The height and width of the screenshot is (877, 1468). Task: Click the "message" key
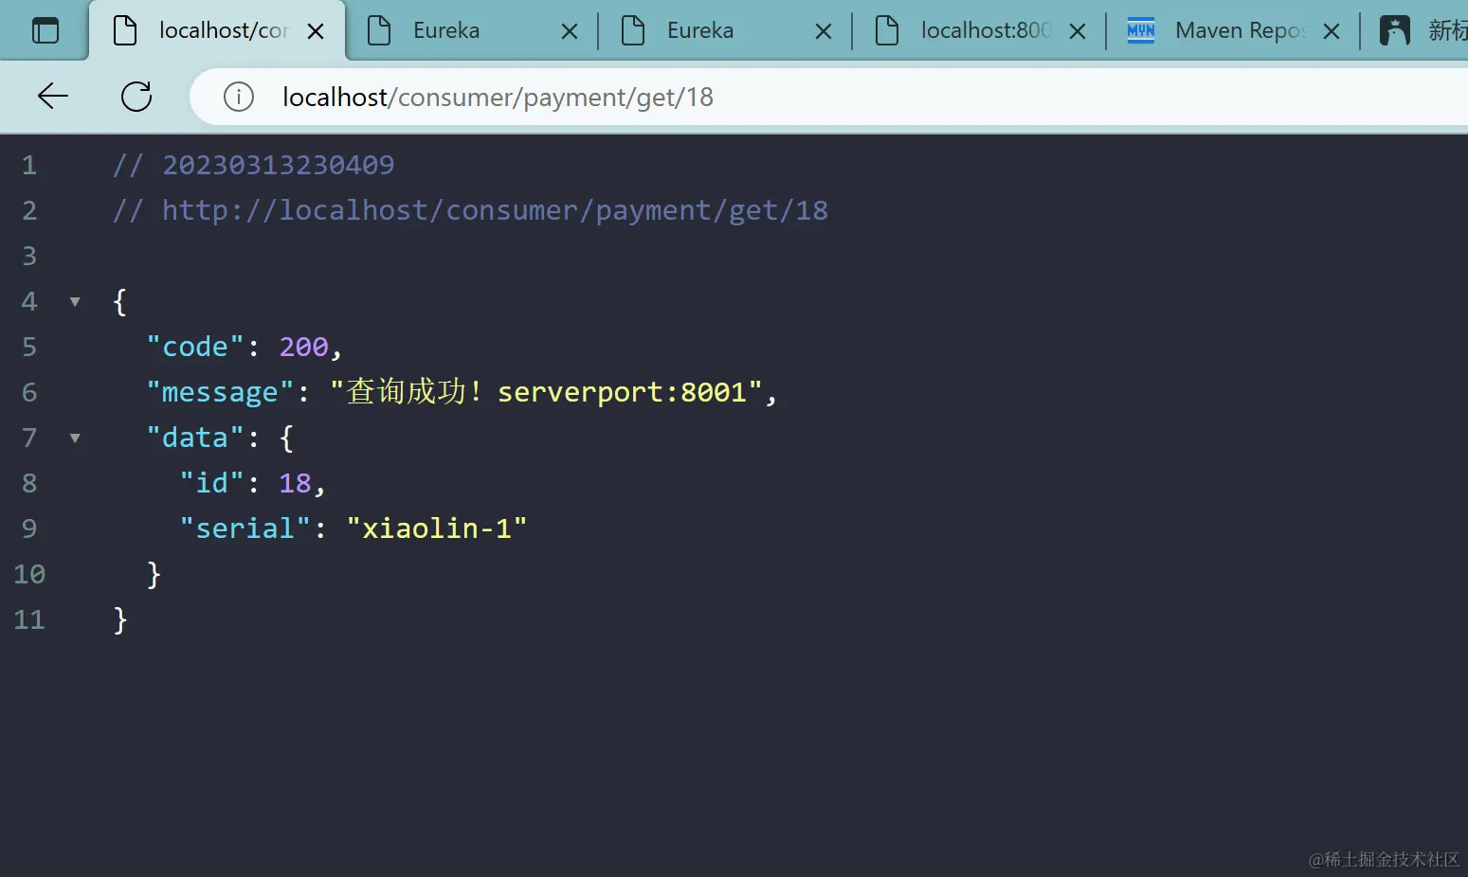220,392
